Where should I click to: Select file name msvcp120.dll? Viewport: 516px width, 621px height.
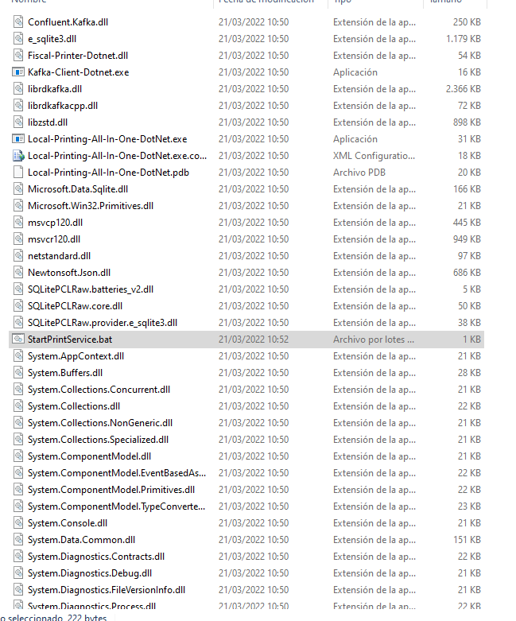point(55,223)
